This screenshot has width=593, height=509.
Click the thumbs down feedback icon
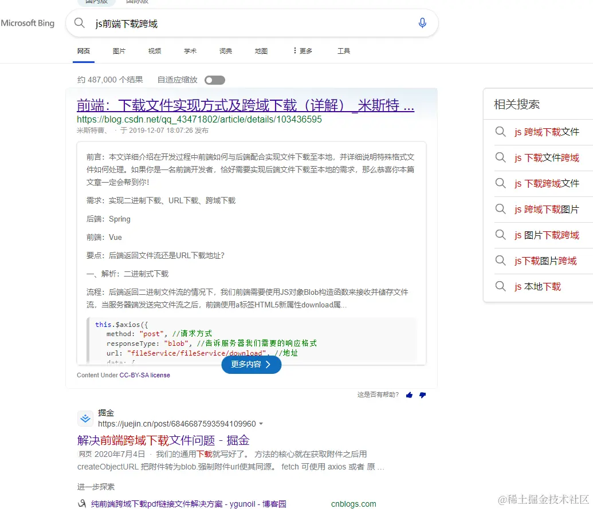click(x=423, y=395)
